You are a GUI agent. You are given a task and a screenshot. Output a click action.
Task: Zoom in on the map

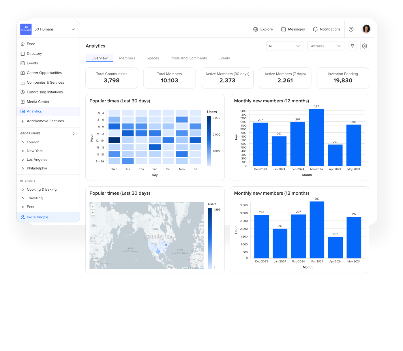(93, 207)
